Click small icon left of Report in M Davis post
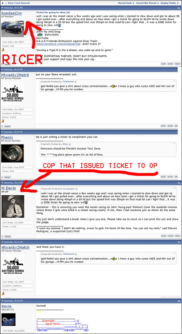 coord(2,236)
